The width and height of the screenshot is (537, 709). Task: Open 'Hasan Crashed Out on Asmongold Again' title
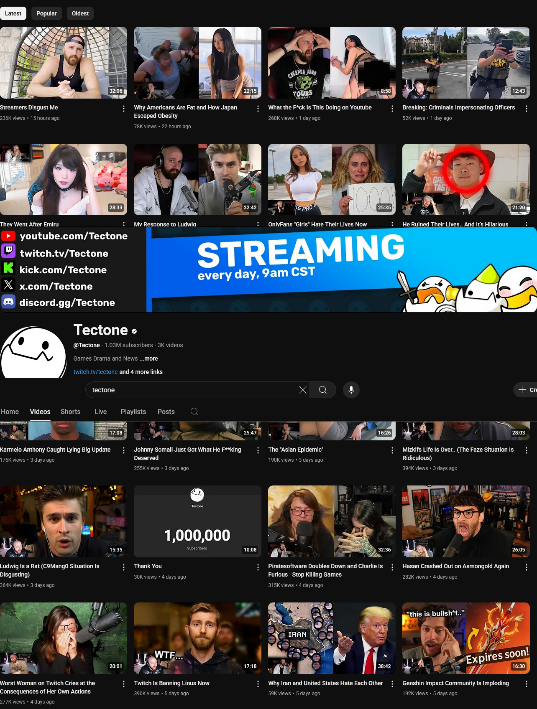pyautogui.click(x=455, y=566)
